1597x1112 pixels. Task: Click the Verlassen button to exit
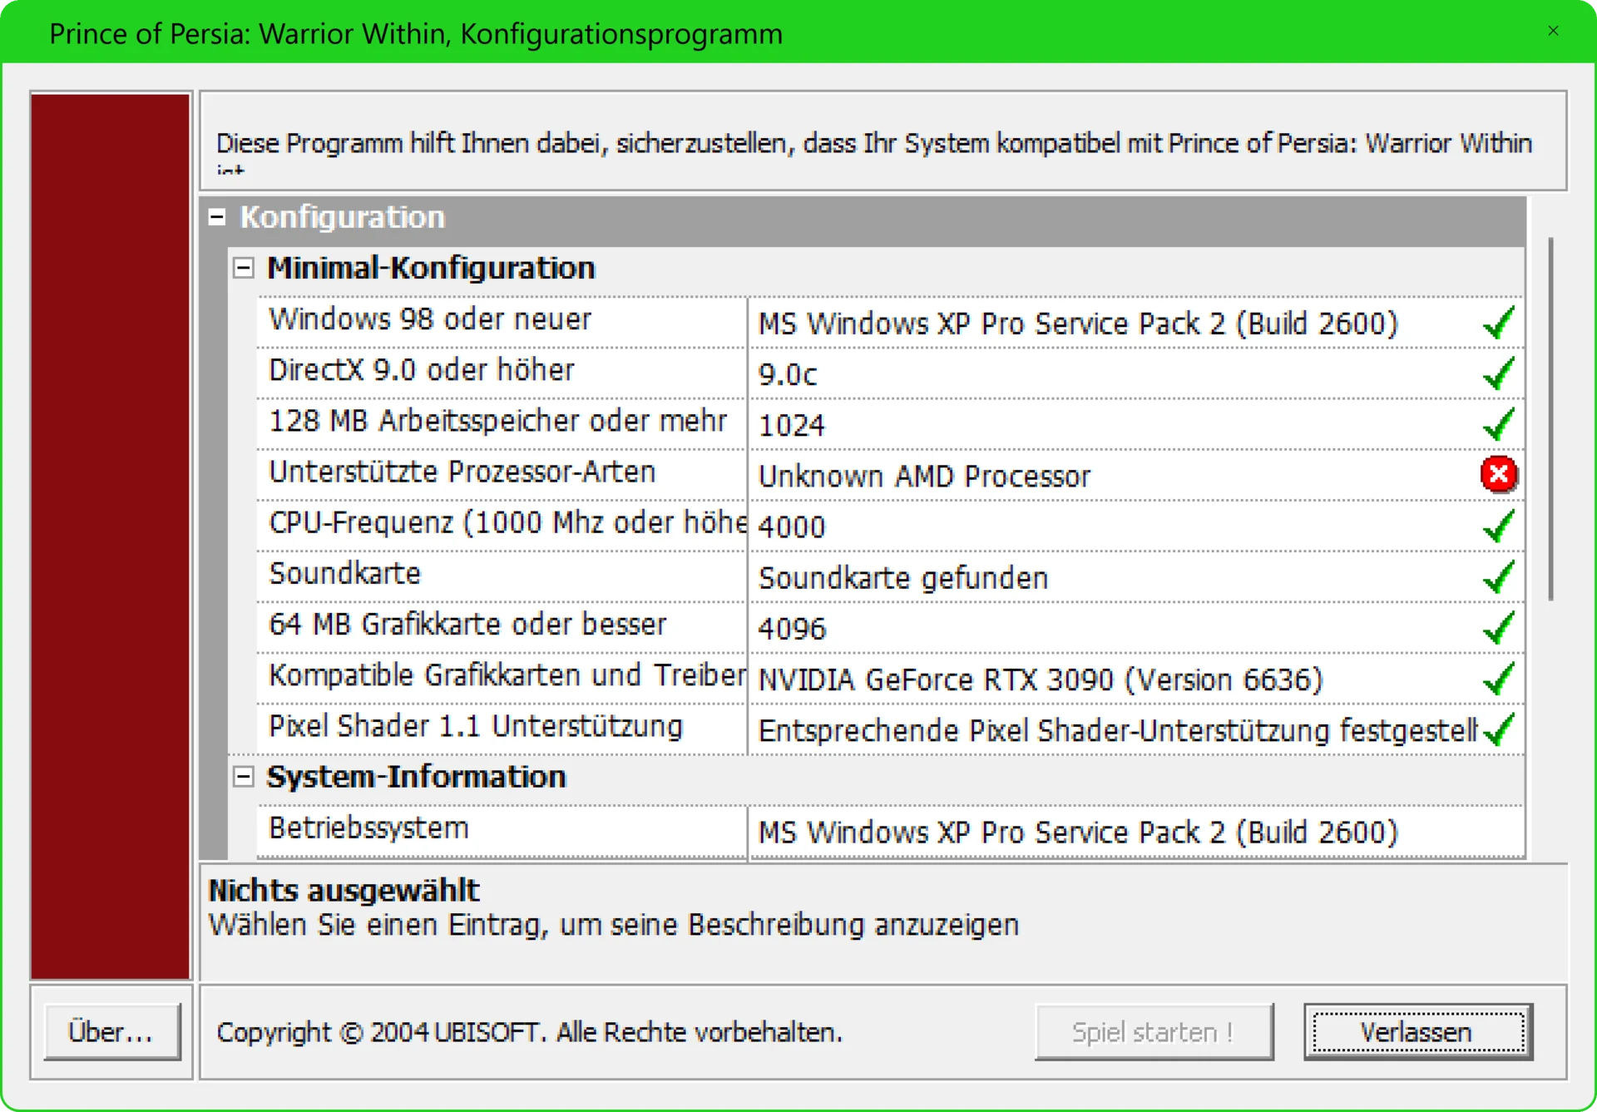tap(1418, 1031)
